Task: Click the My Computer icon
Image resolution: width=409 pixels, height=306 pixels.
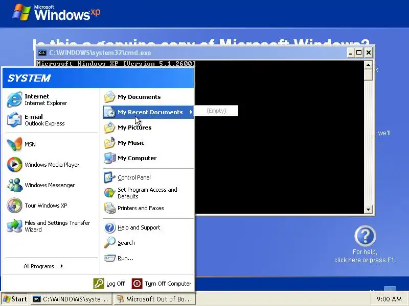Action: click(110, 158)
